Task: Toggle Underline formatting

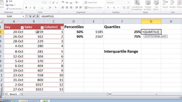Action: point(34,8)
